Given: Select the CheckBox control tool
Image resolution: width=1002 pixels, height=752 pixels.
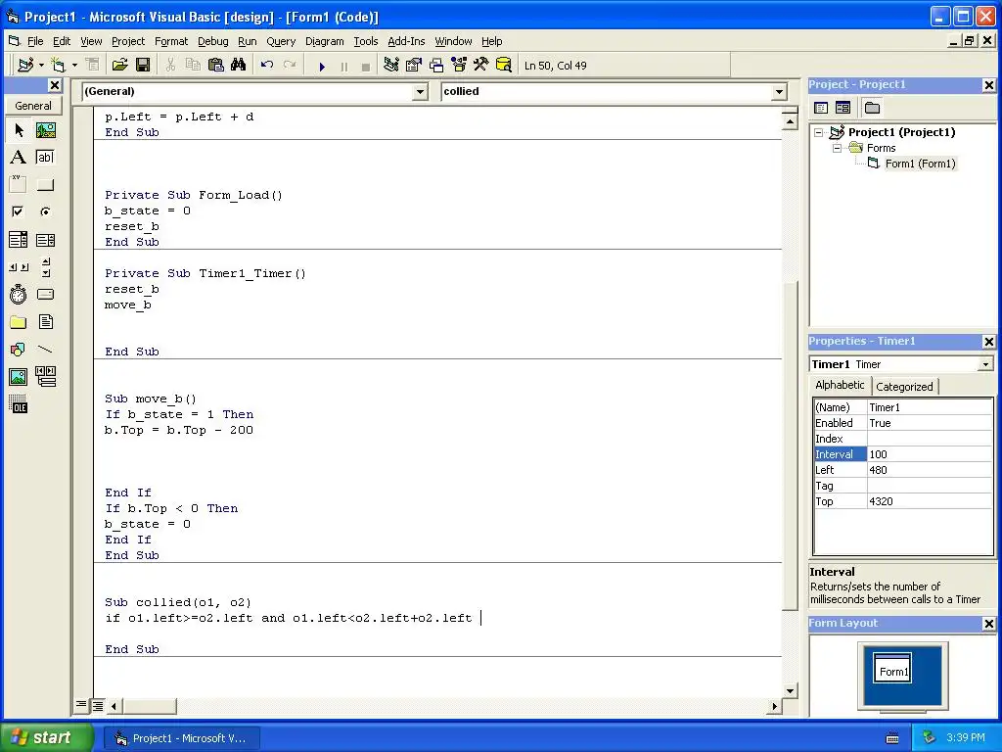Looking at the screenshot, I should pos(19,211).
